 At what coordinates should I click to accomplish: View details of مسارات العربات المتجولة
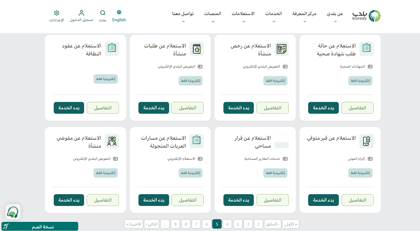point(187,200)
